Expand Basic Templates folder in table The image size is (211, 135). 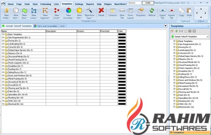point(3,34)
